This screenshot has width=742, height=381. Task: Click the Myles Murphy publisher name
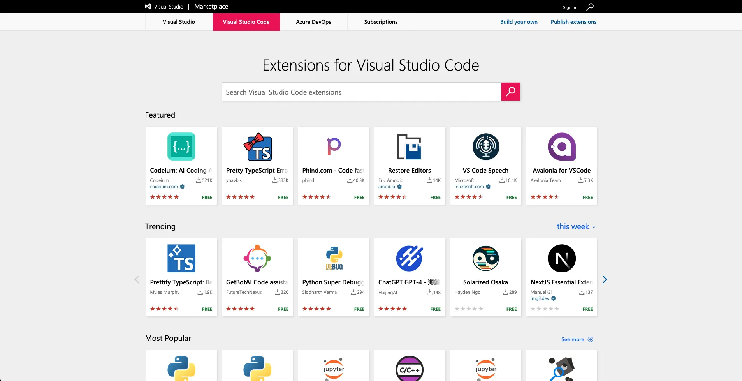pos(165,292)
